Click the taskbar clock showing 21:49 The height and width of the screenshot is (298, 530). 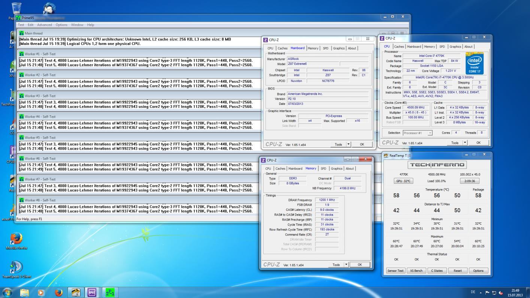click(x=515, y=292)
